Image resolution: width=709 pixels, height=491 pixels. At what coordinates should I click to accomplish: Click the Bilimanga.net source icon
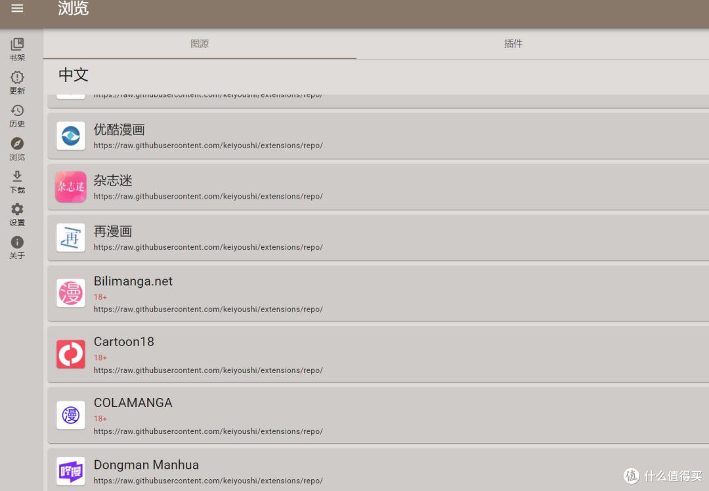coord(70,293)
